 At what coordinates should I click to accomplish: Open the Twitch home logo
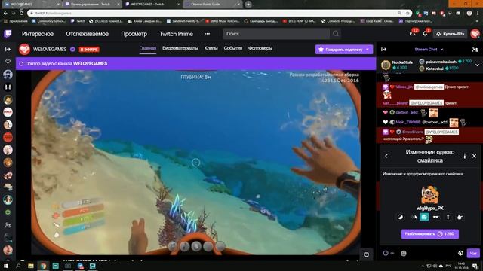(8, 34)
